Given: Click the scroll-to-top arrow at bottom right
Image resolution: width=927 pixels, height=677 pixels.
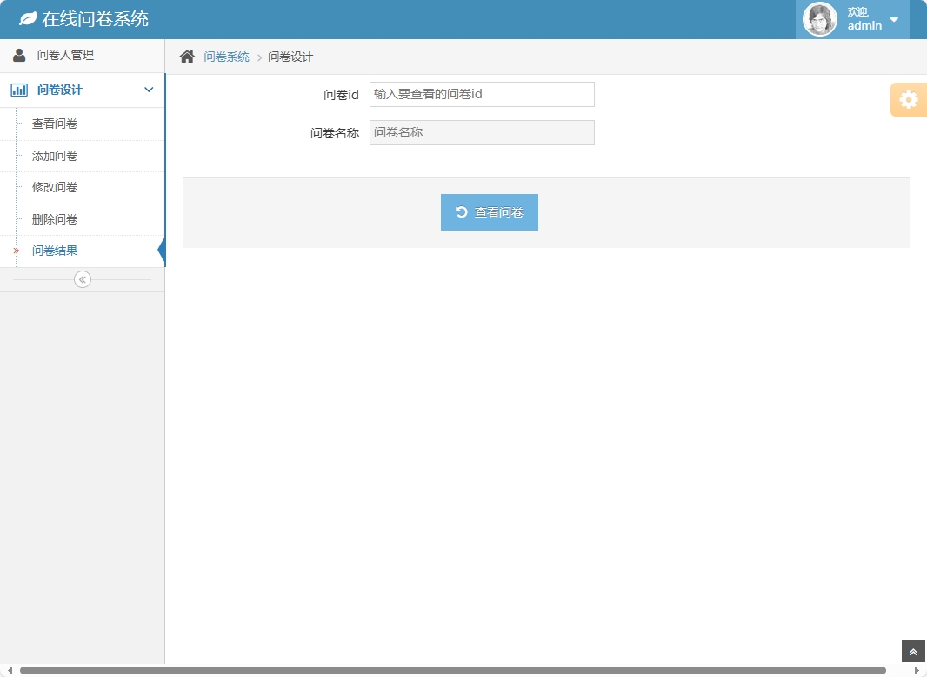Looking at the screenshot, I should pos(912,650).
